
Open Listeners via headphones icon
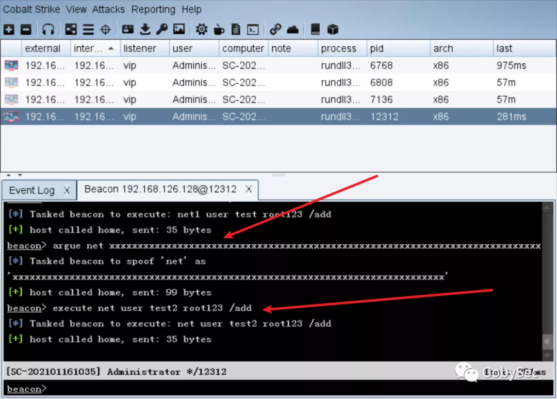coord(48,29)
